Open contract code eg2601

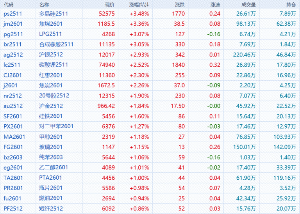click(13, 168)
